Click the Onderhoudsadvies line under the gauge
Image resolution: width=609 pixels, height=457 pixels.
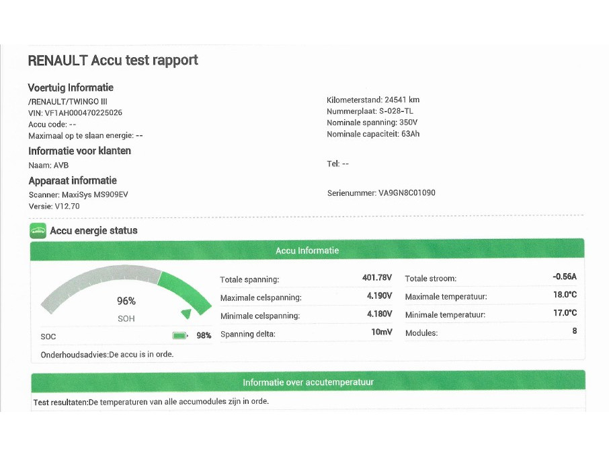[x=107, y=354]
